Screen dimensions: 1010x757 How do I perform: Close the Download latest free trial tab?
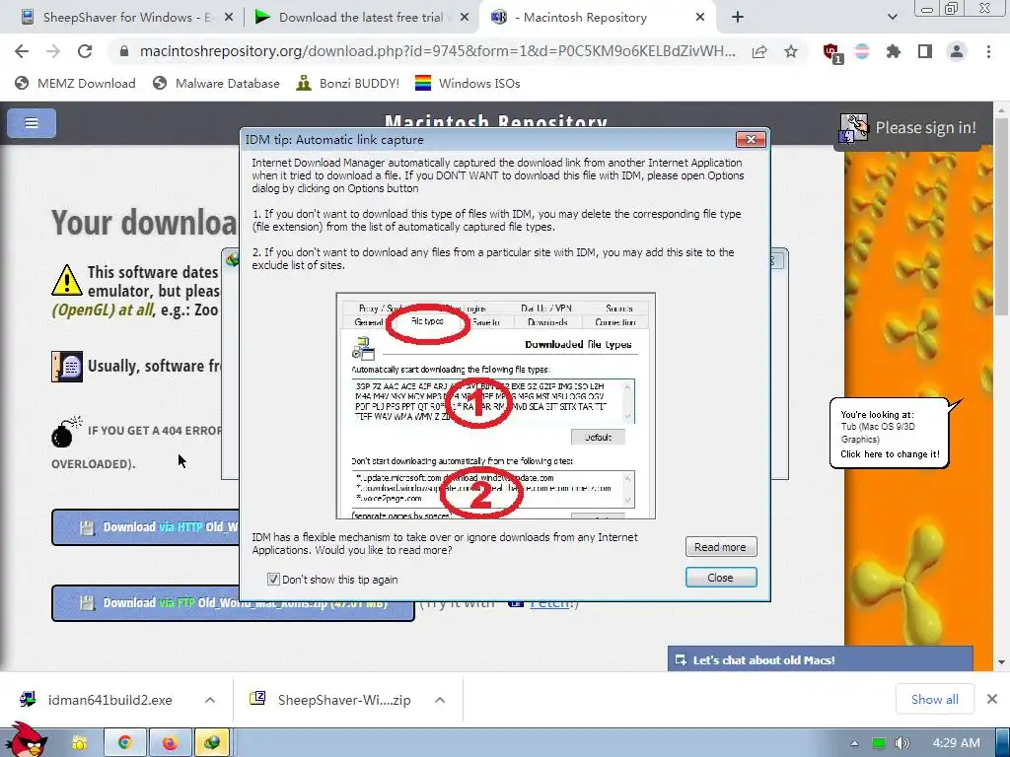465,18
